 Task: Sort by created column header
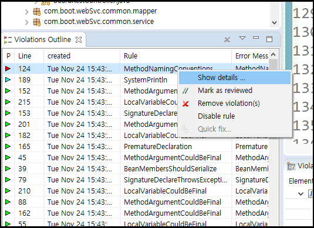[x=82, y=56]
